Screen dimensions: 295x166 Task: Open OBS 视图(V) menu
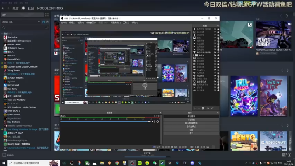tap(81, 23)
